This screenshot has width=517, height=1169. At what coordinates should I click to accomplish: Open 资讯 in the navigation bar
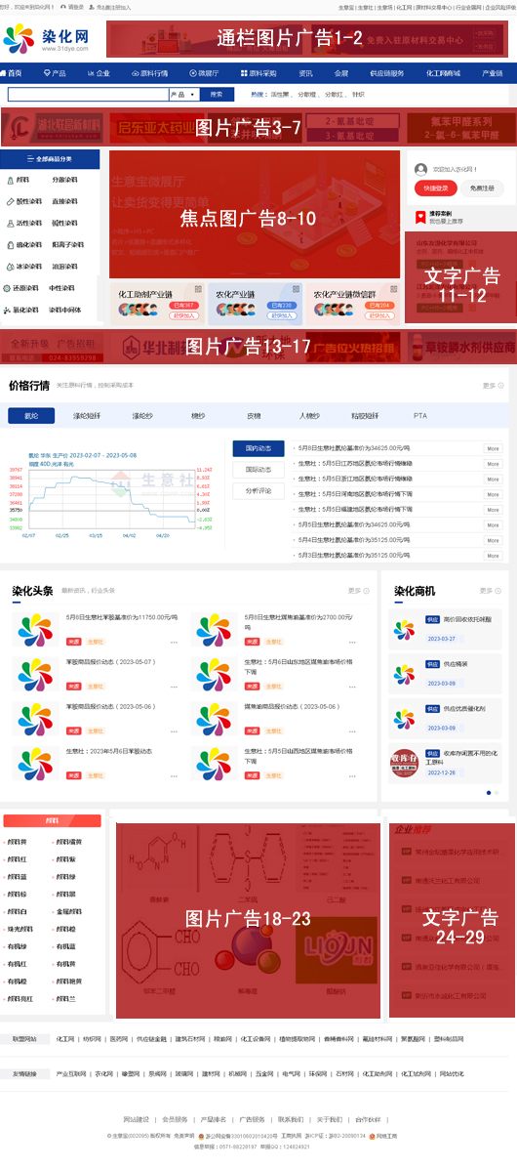pos(305,73)
